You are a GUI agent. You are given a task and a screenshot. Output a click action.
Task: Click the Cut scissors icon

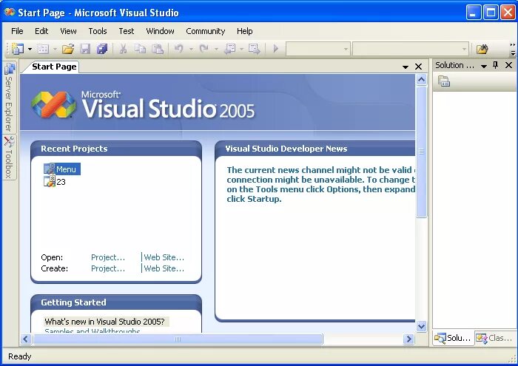pyautogui.click(x=123, y=50)
